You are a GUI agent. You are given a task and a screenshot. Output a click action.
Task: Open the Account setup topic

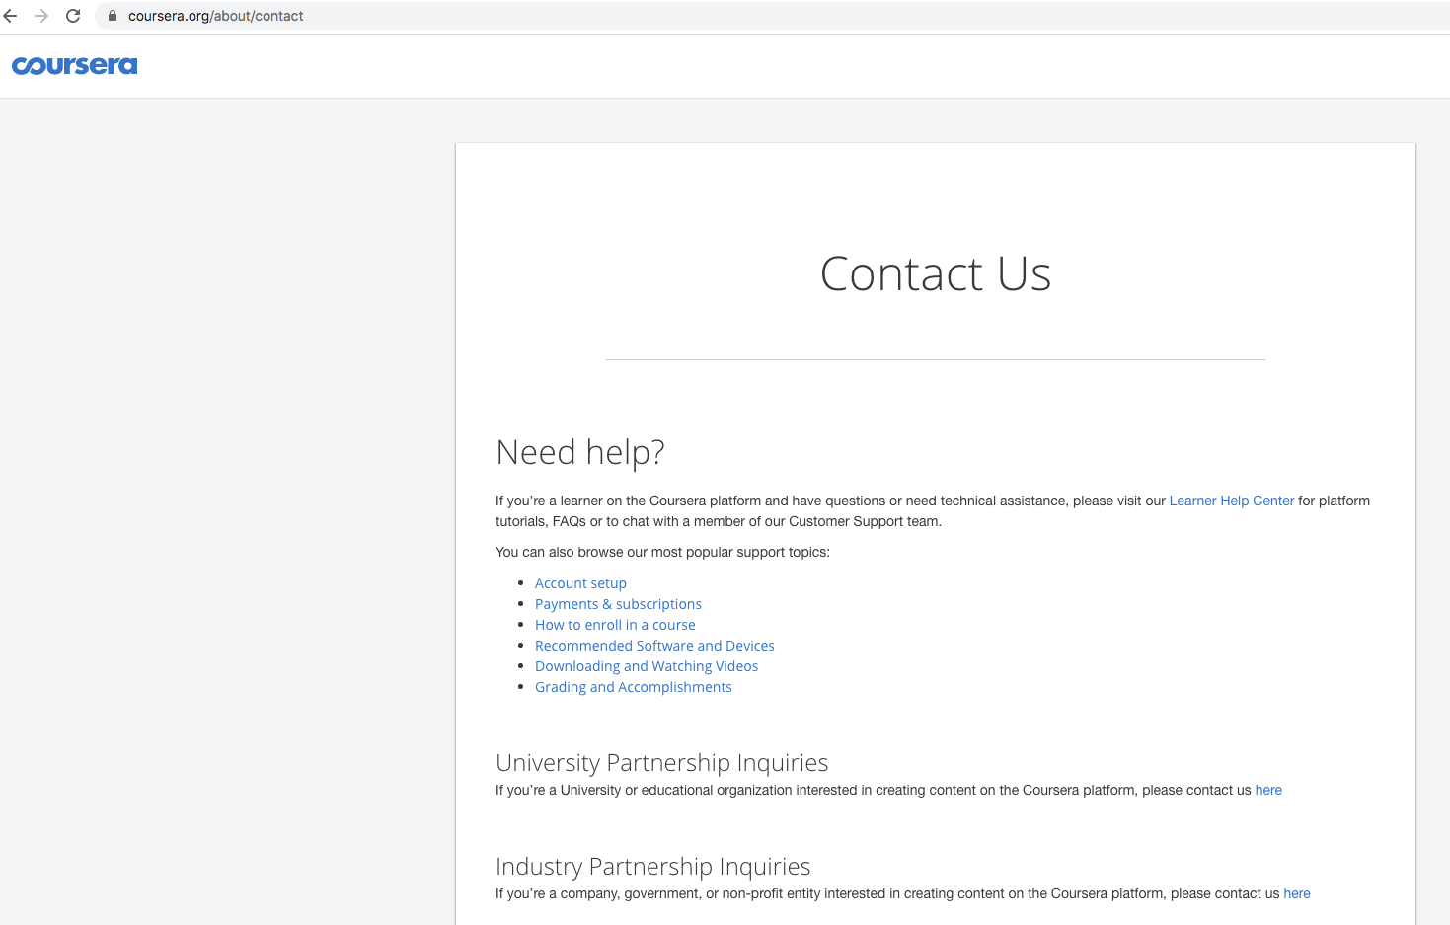(x=580, y=583)
